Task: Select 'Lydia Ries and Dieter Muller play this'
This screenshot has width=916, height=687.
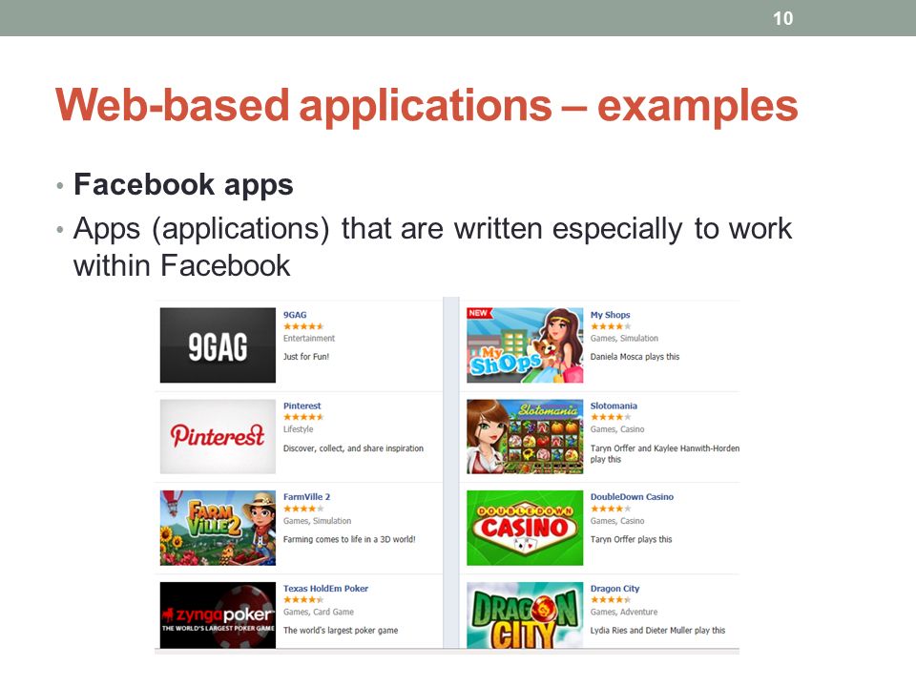Action: (657, 631)
